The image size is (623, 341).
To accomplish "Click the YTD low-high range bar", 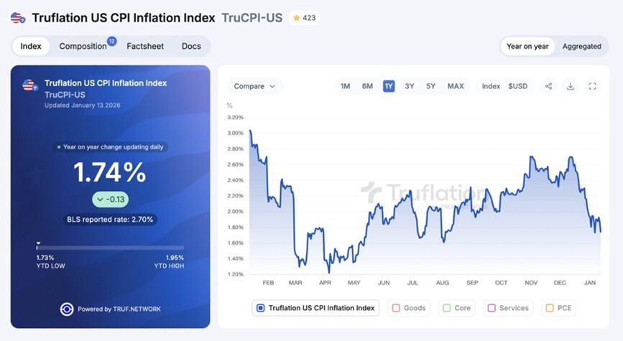I will tap(111, 247).
